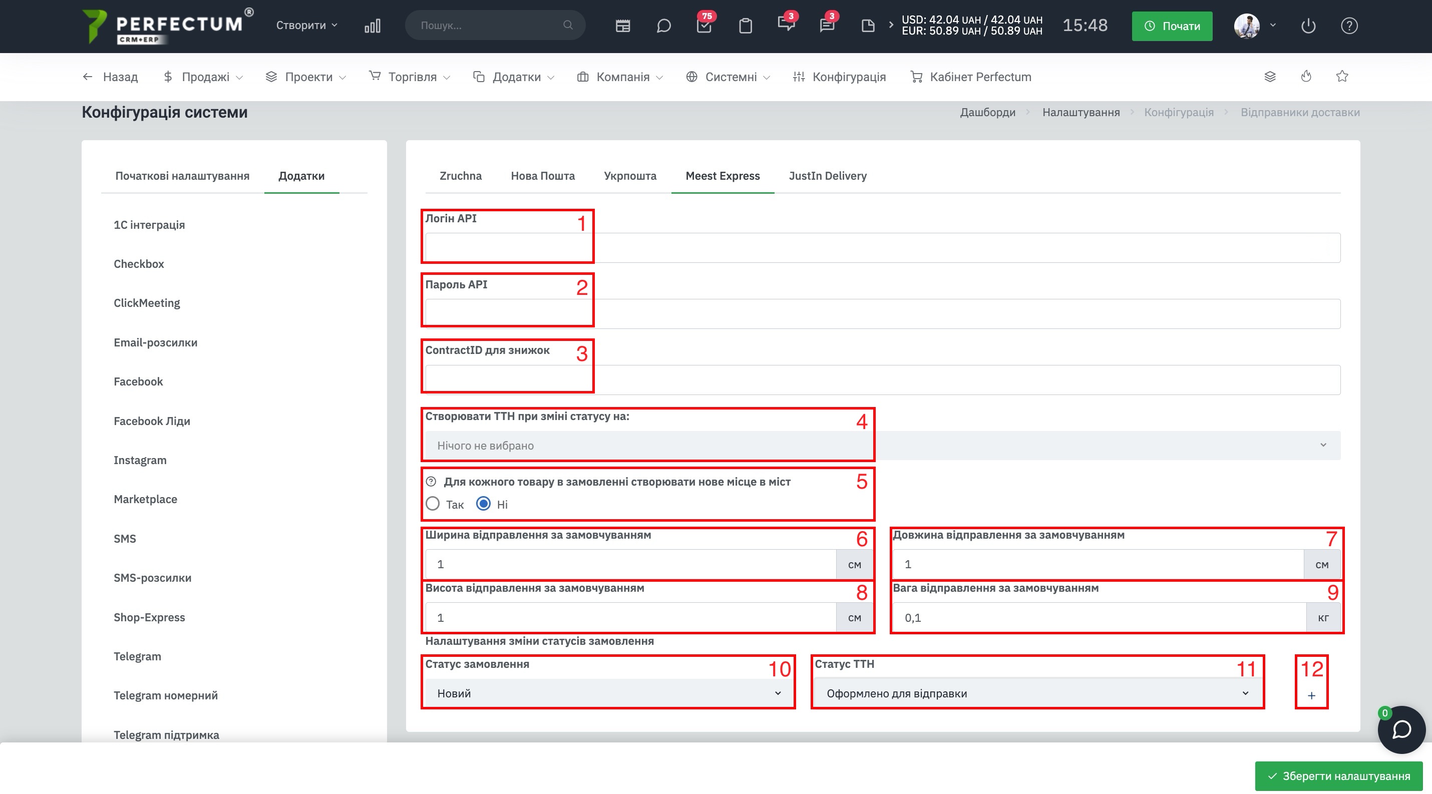Image resolution: width=1432 pixels, height=794 pixels.
Task: Open 1С інтеграція in sidebar list
Action: click(x=149, y=224)
